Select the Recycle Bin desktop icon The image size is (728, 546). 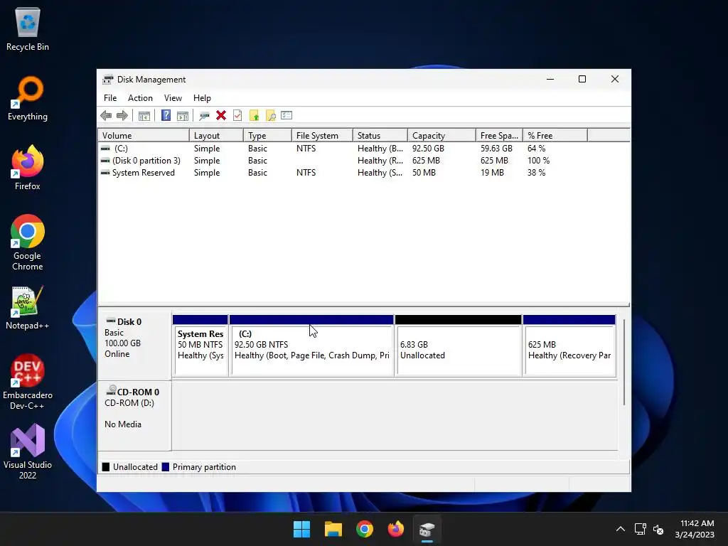click(28, 28)
